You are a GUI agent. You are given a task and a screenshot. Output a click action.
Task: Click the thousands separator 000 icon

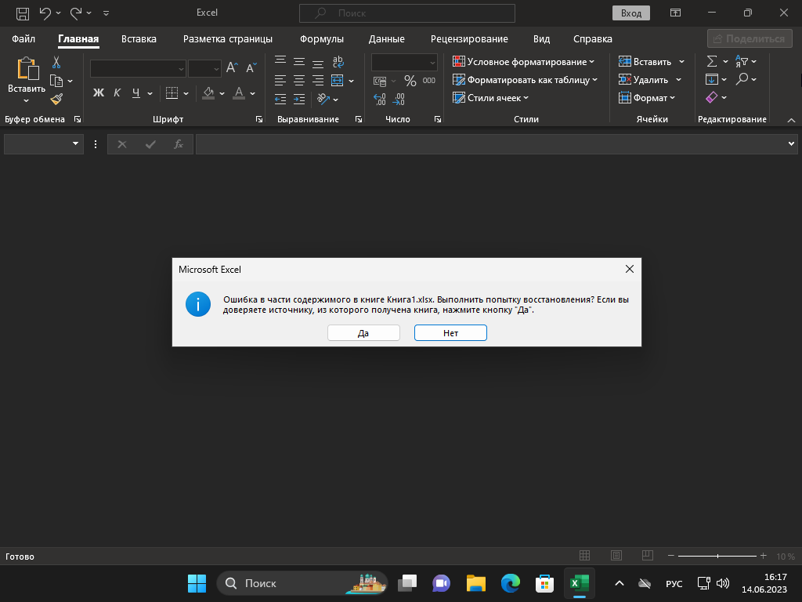[429, 81]
